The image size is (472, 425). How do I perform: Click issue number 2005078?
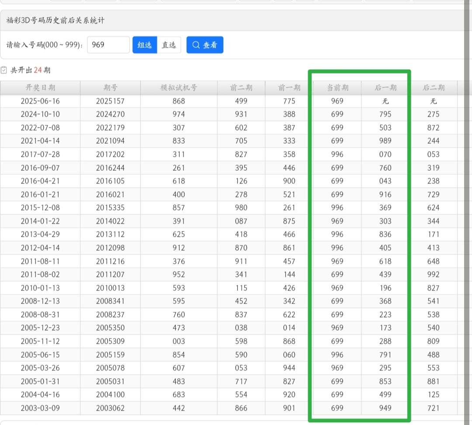(110, 368)
